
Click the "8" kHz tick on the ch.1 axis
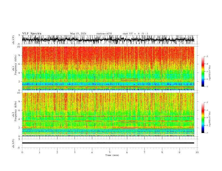(20, 55)
